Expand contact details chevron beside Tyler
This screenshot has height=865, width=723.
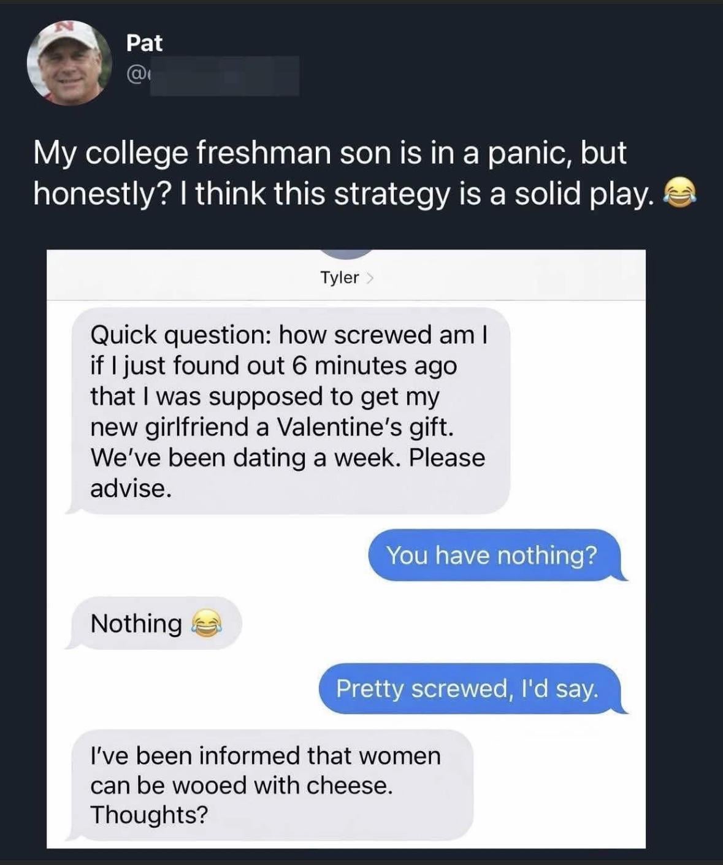point(370,278)
